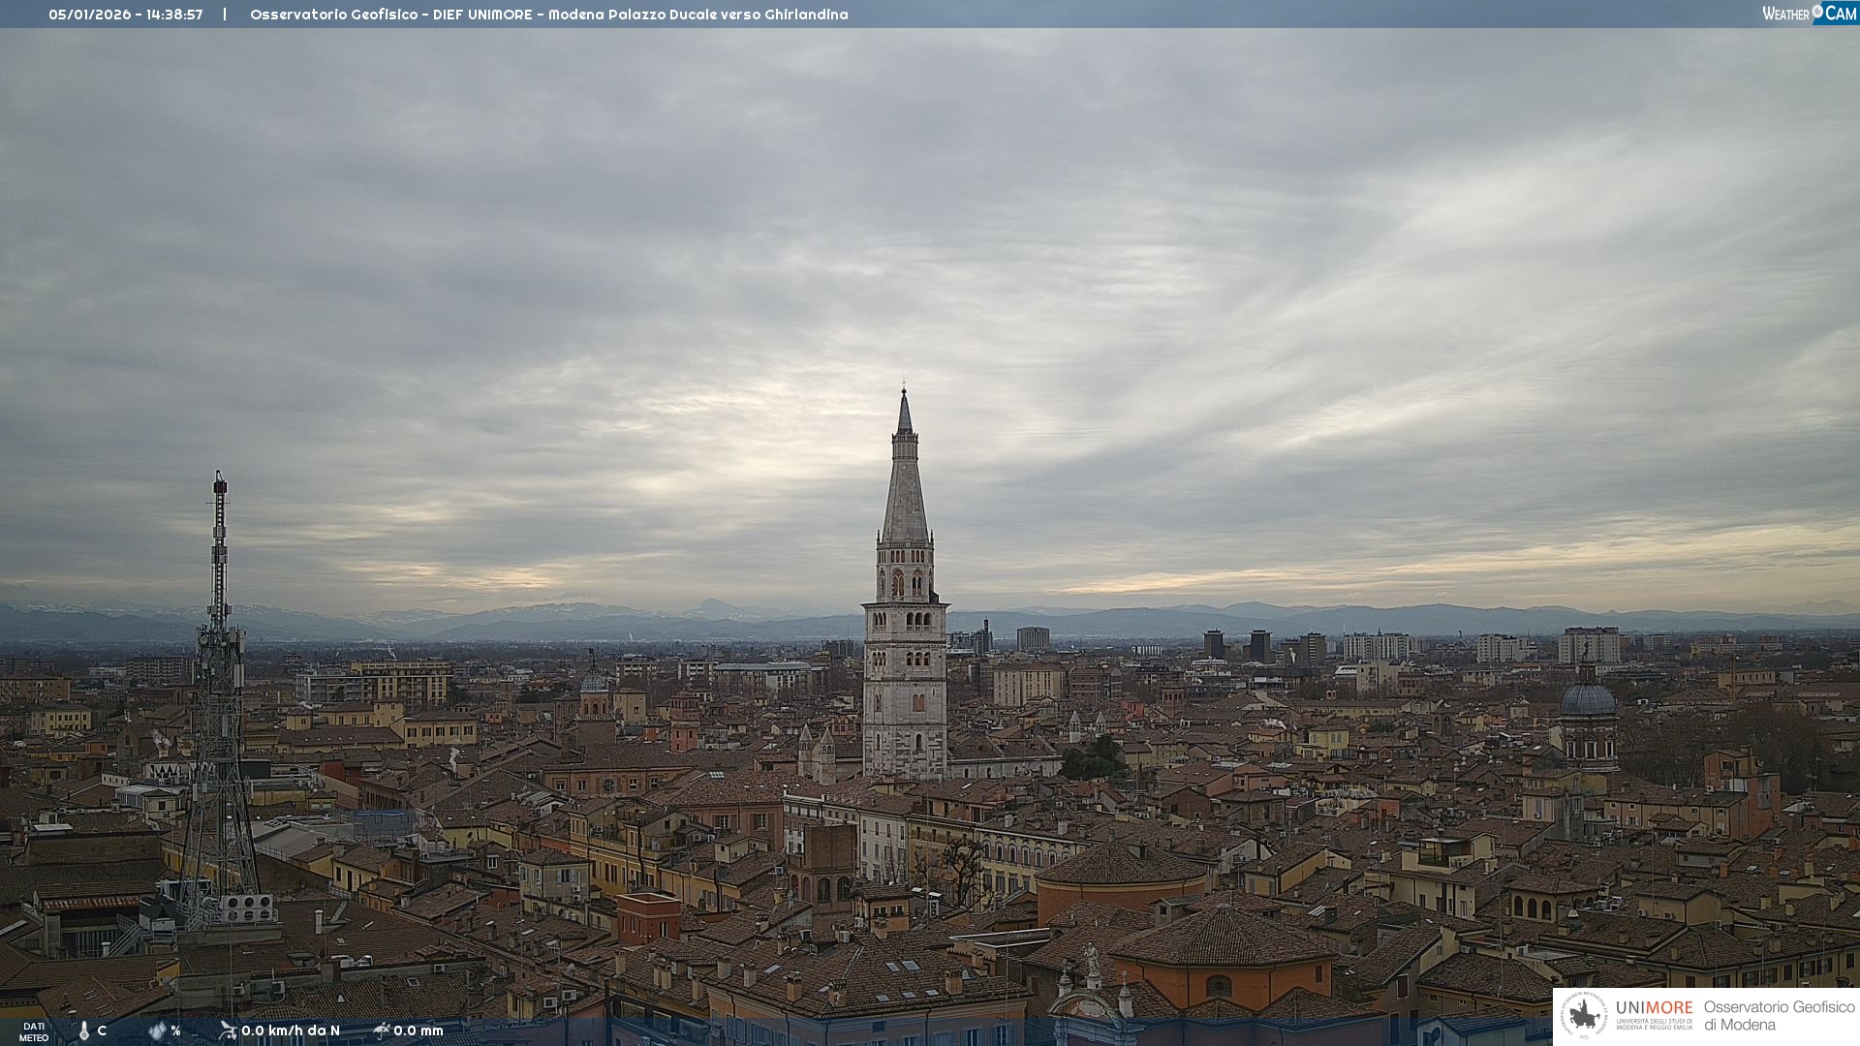This screenshot has height=1046, width=1860.
Task: Click Osservatorio Geofisico di Modena caption
Action: point(1779,1015)
